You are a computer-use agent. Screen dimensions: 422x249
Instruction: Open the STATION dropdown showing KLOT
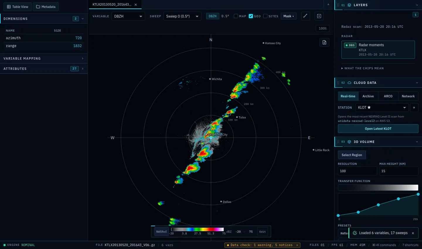point(382,108)
